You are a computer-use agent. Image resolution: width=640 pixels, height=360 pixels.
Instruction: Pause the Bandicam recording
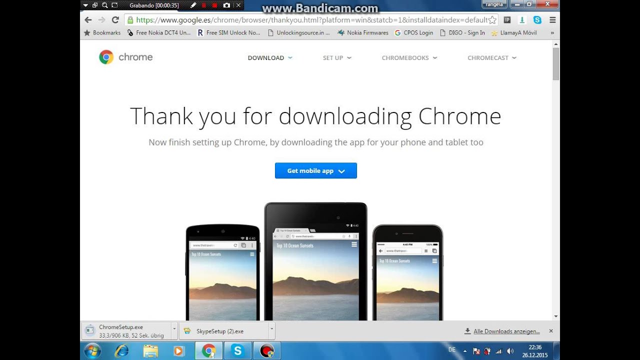click(203, 5)
